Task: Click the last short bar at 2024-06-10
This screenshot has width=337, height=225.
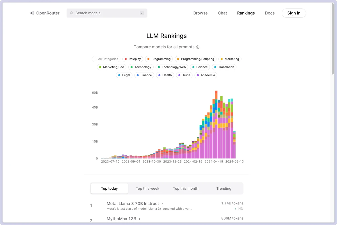Action: coord(234,145)
